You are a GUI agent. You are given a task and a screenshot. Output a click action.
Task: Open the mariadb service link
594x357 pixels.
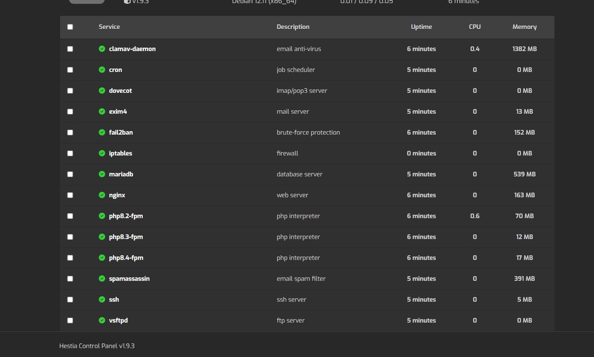click(x=121, y=174)
